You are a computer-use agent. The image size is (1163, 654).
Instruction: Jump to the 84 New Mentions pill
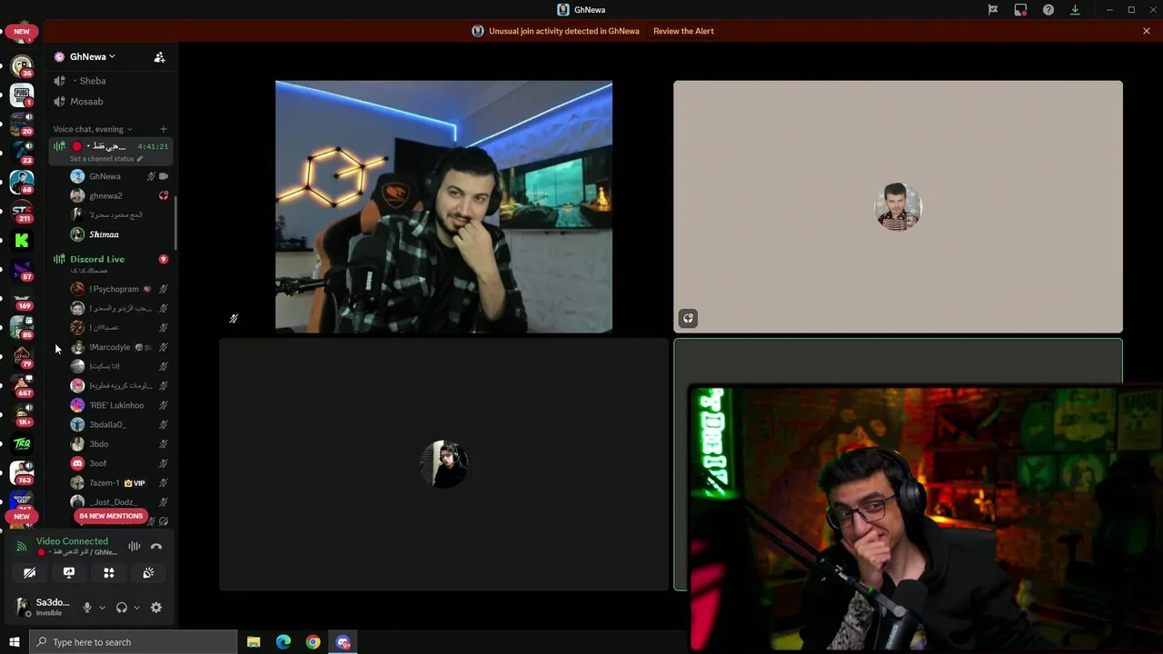click(111, 516)
